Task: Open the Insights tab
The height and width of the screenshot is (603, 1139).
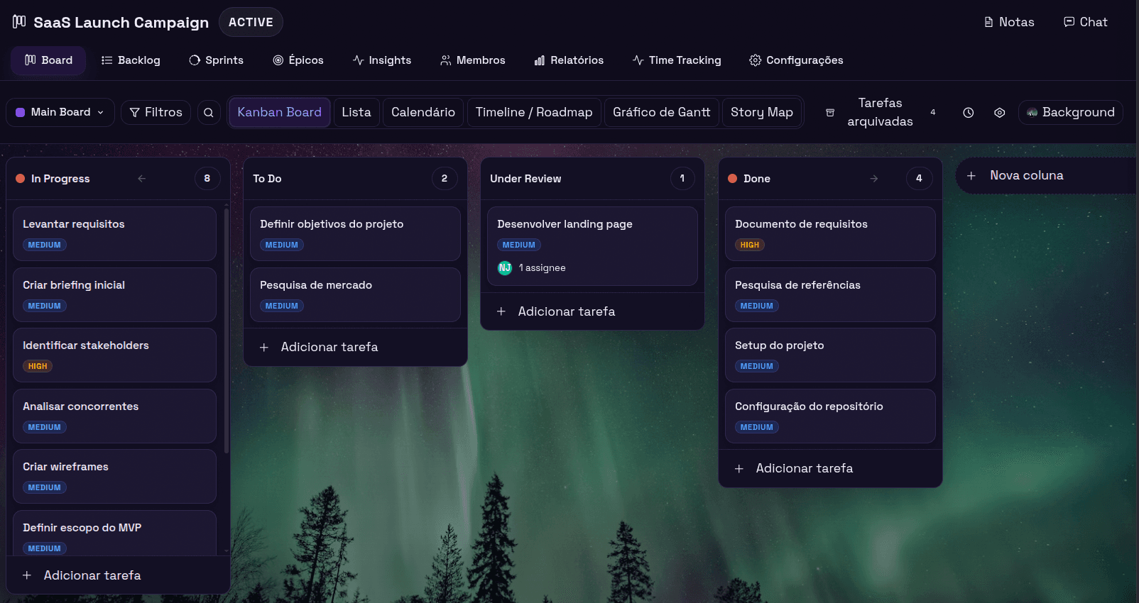Action: pos(382,60)
